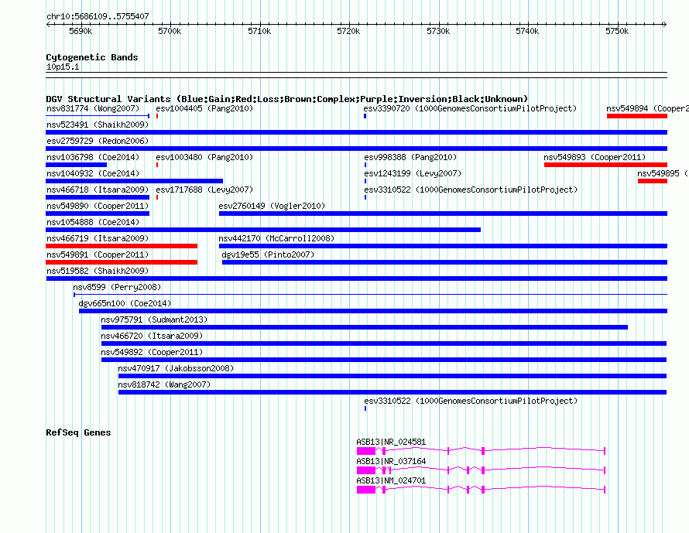Click the red nsv549895 loss bar
This screenshot has height=533, width=689.
click(653, 181)
